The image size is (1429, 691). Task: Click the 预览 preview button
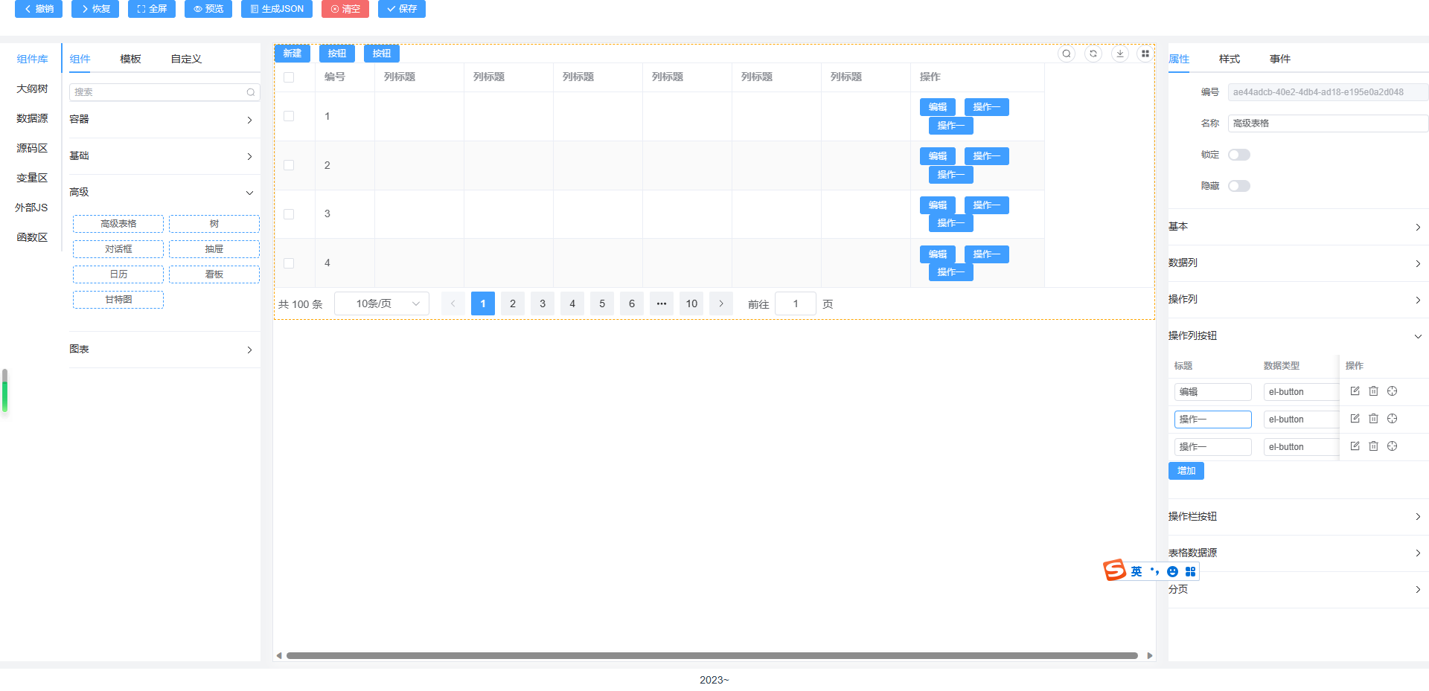[208, 9]
